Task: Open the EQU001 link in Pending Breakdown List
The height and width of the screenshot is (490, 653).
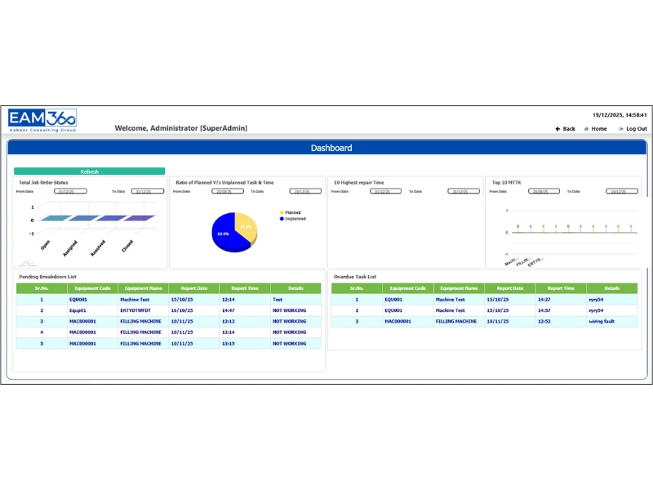Action: coord(80,300)
